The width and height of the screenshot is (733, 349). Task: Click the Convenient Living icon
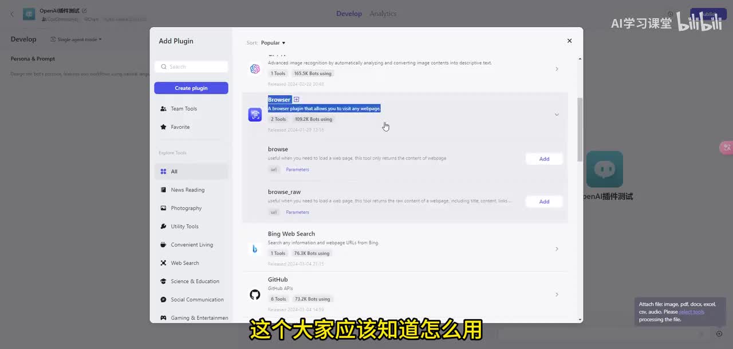coord(164,245)
